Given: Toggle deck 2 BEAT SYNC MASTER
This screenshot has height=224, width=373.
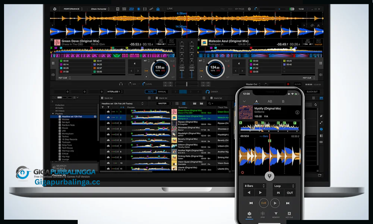Looking at the screenshot, I should pos(318,42).
